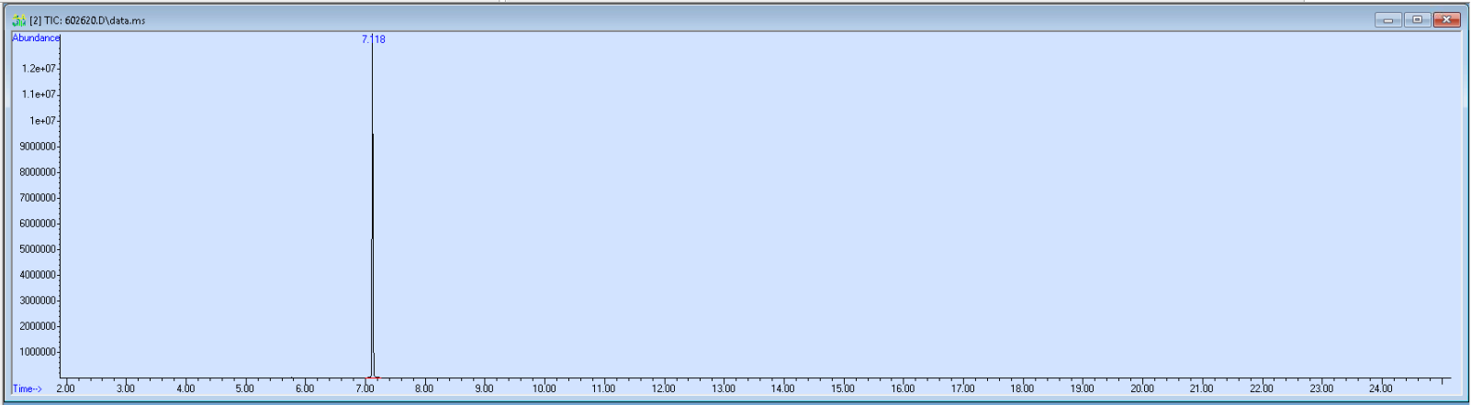Viewport: 1471px width, 405px height.
Task: Click the 17.00 time axis label
Action: click(x=962, y=389)
